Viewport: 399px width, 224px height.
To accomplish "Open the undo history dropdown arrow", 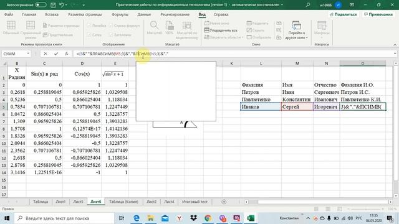I will pos(67,5).
